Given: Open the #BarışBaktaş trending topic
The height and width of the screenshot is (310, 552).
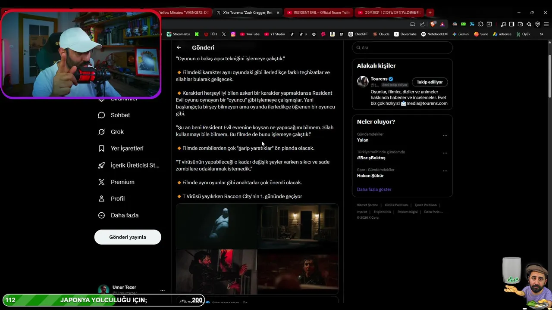Looking at the screenshot, I should tap(371, 158).
